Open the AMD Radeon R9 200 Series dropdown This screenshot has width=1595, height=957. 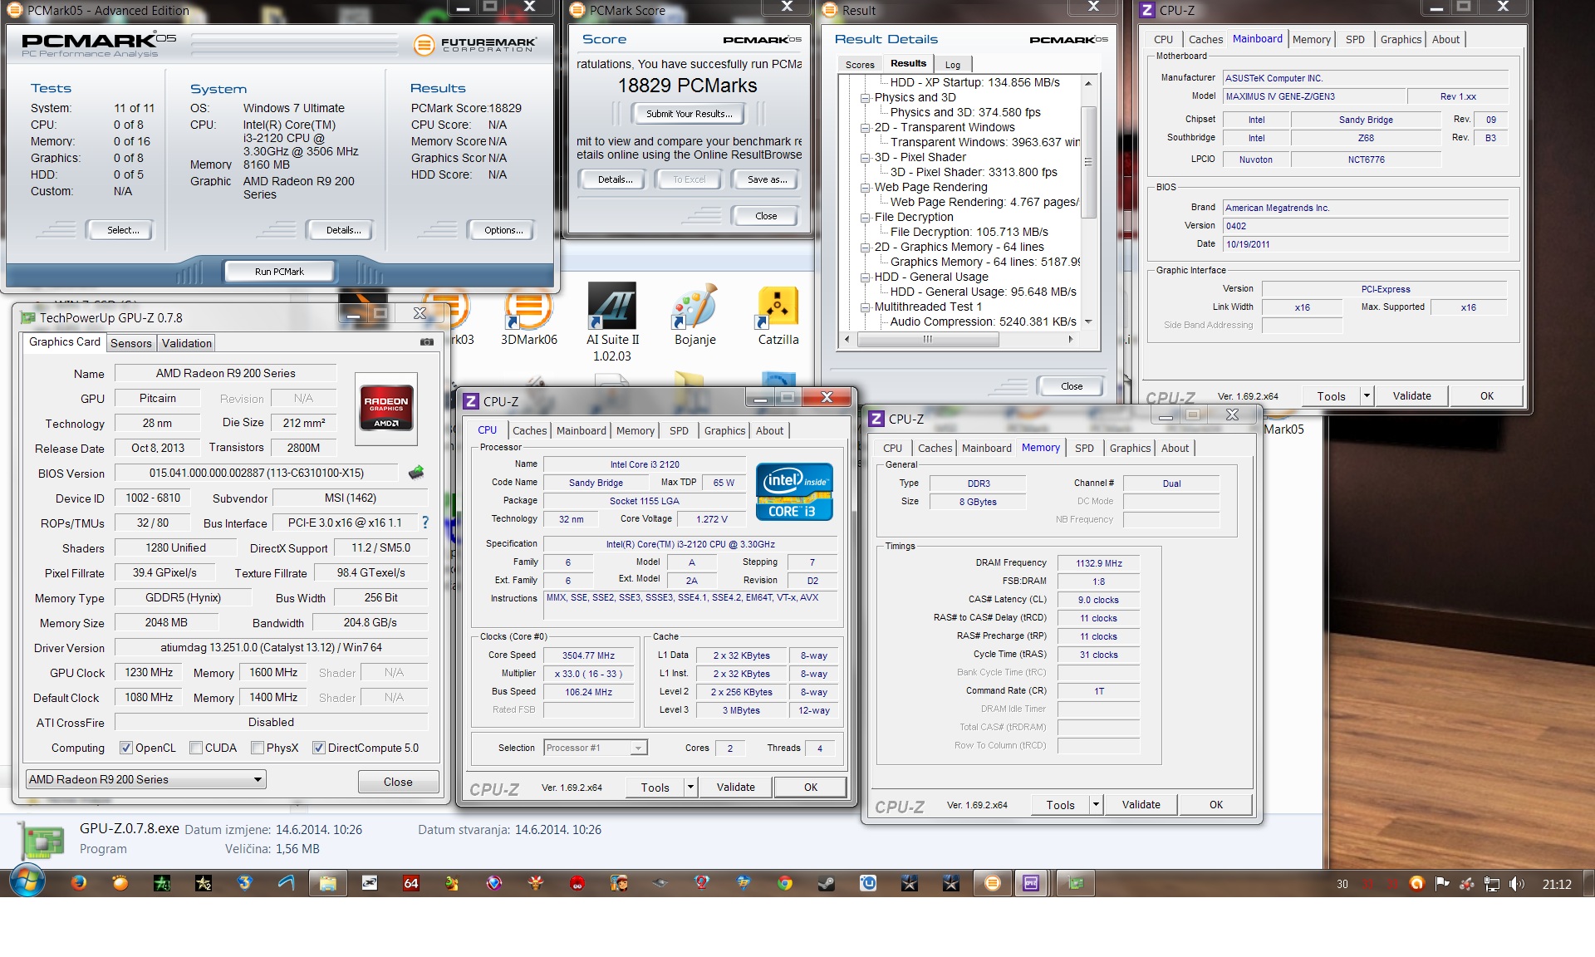tap(145, 779)
